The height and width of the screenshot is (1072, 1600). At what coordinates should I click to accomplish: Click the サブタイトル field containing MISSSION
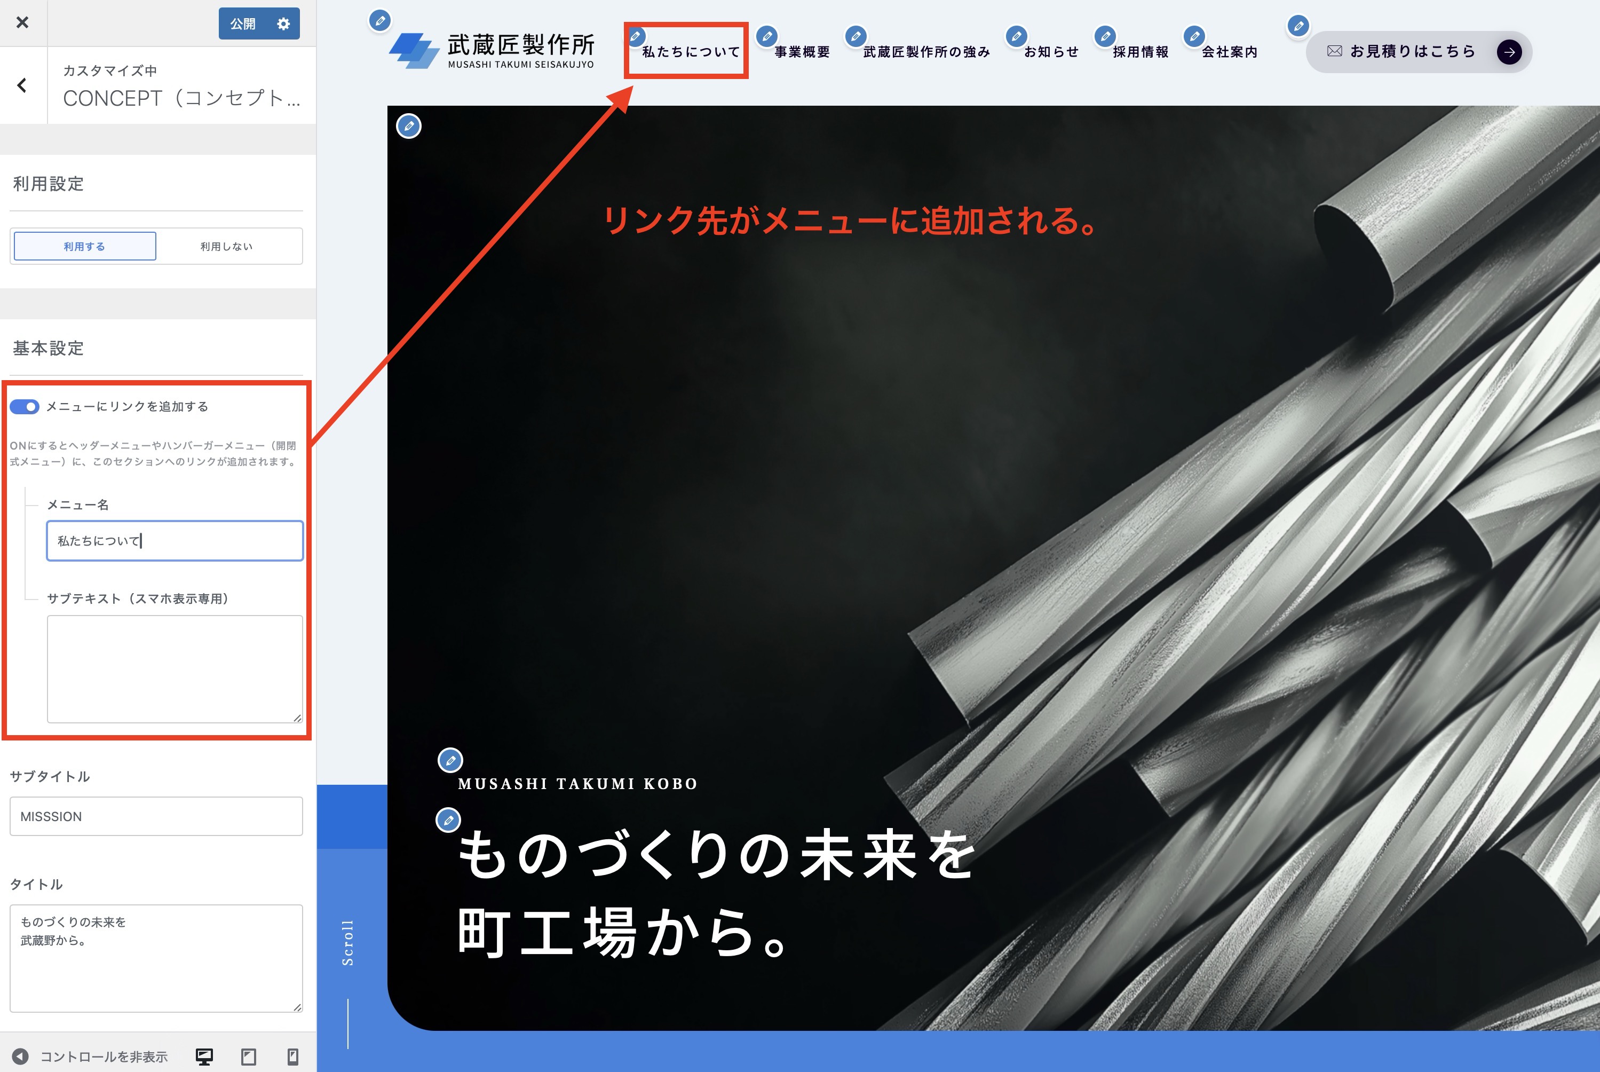pyautogui.click(x=156, y=816)
